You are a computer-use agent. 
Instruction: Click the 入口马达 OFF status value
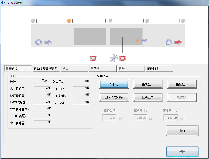coord(82,81)
